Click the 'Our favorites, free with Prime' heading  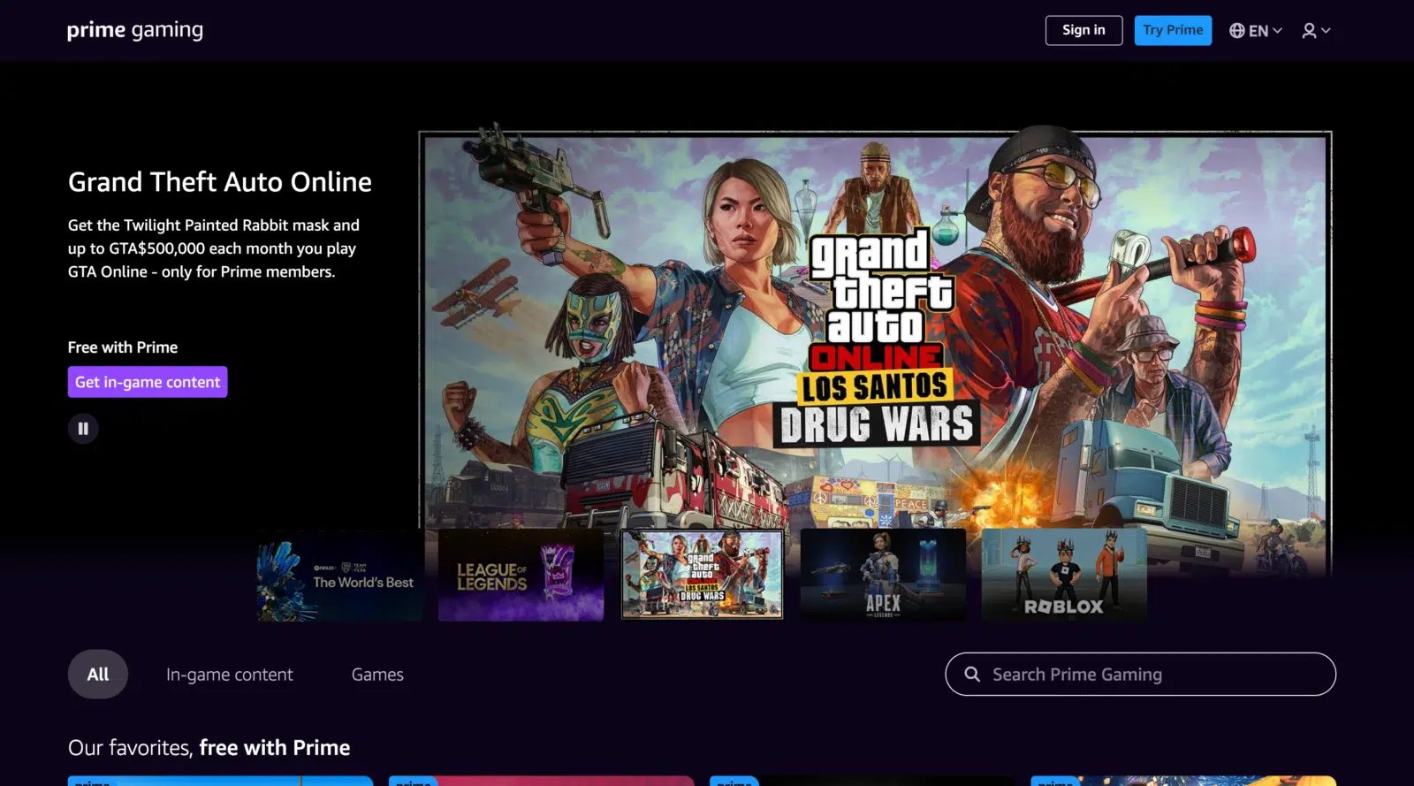(x=209, y=748)
